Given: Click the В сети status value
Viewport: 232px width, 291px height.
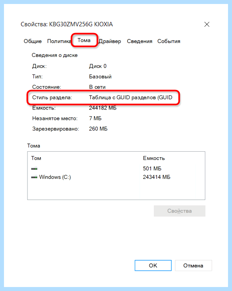Looking at the screenshot, I should click(97, 87).
